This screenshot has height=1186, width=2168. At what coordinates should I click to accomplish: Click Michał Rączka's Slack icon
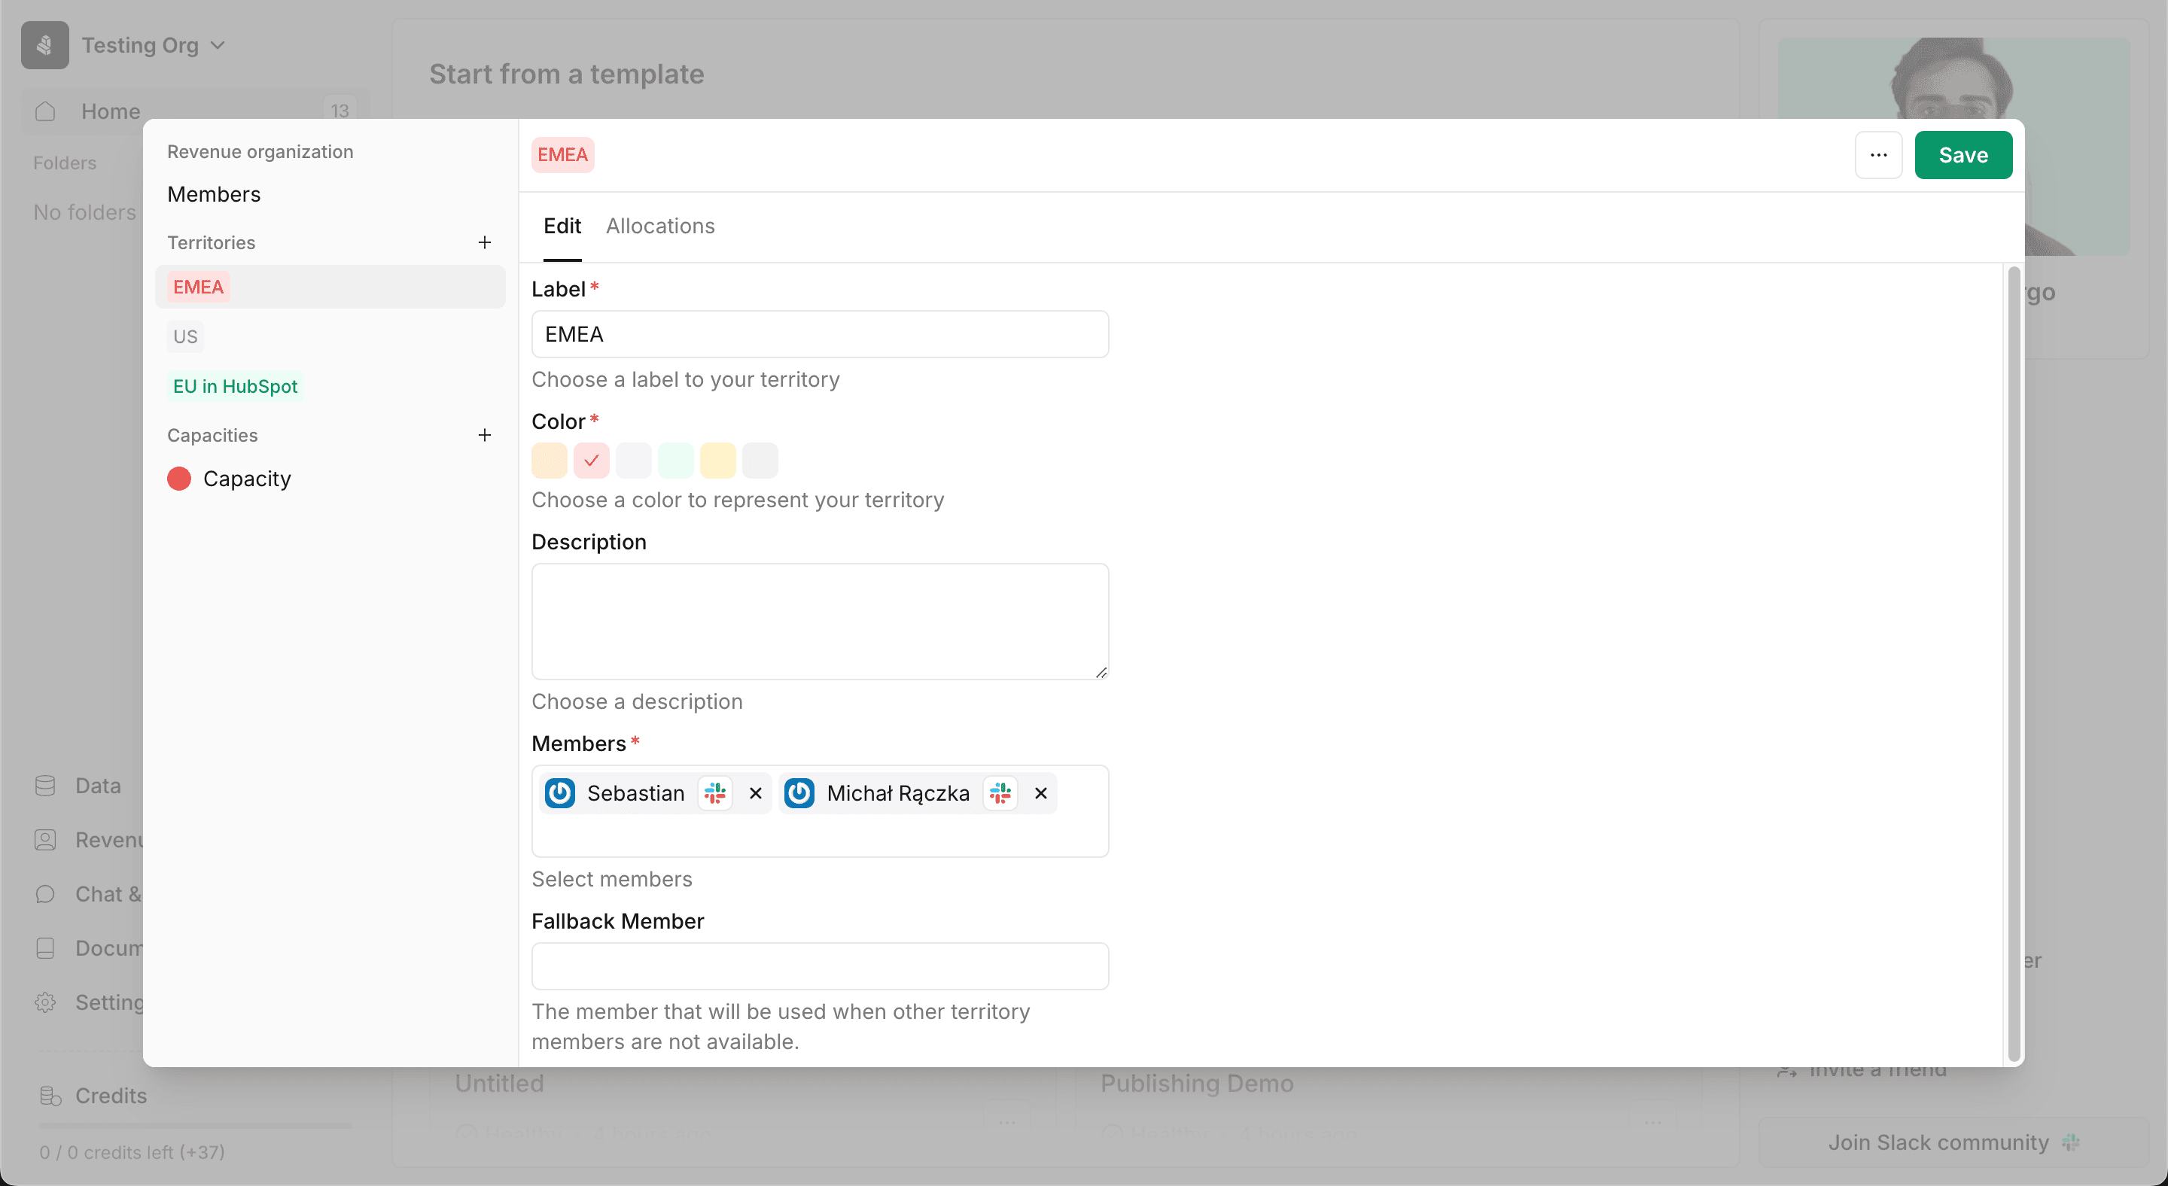point(1000,792)
